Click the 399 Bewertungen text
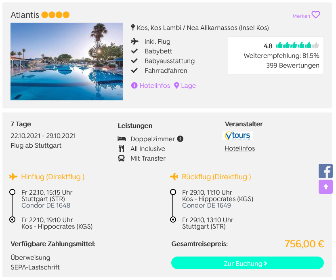This screenshot has height=280, width=336. [x=293, y=65]
